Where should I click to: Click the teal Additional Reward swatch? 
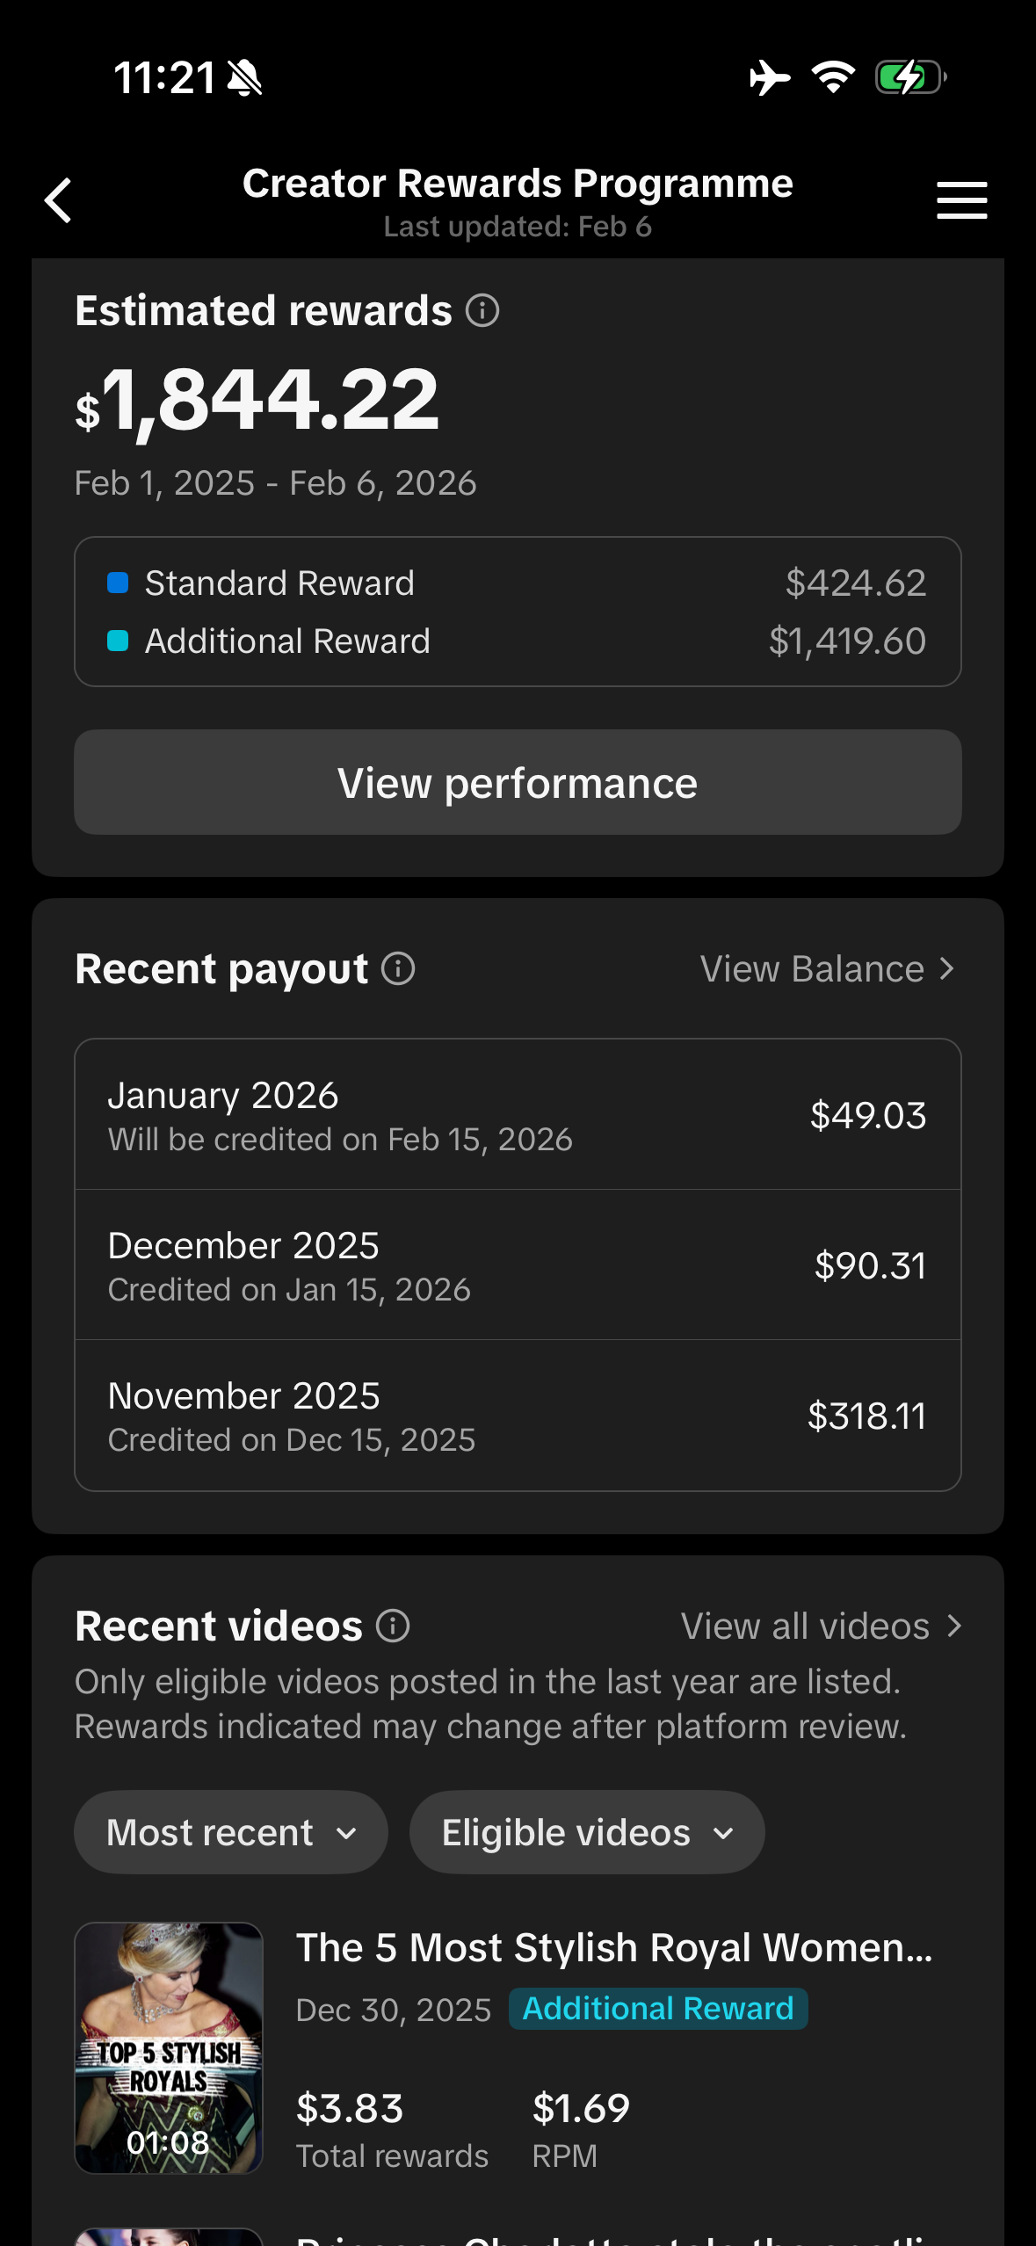tap(118, 641)
